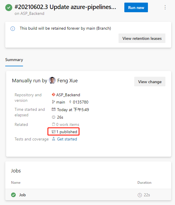
Task: Click the blue info icon in retention banner
Action: click(x=13, y=28)
